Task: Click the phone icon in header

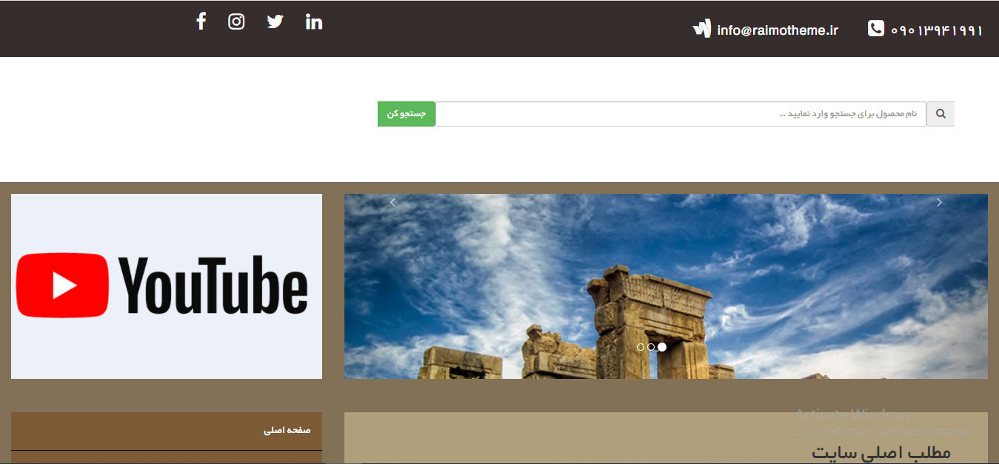Action: pos(876,29)
